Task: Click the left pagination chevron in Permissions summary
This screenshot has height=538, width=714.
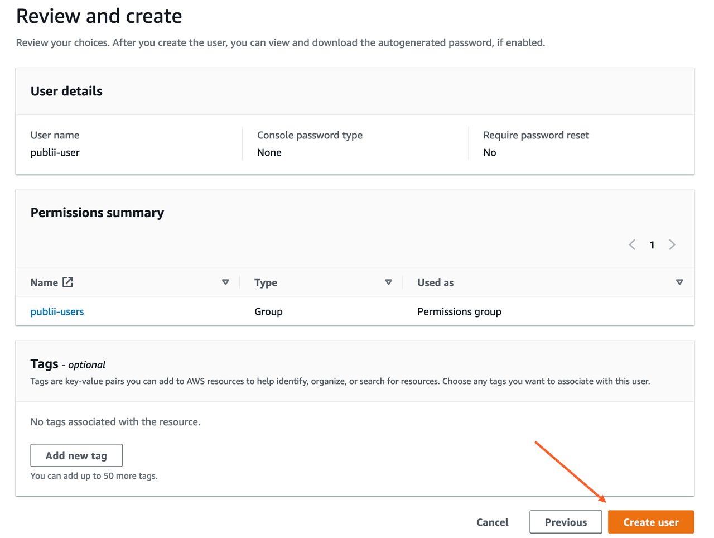Action: click(x=631, y=244)
